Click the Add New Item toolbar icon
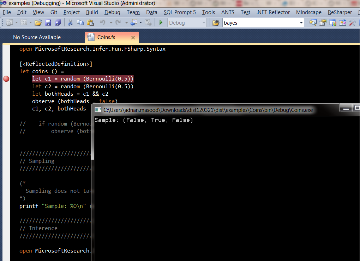 [x=24, y=23]
